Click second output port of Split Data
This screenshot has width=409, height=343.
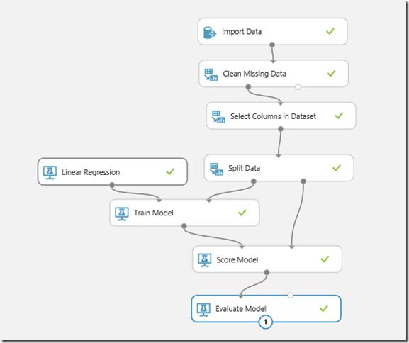pyautogui.click(x=303, y=181)
